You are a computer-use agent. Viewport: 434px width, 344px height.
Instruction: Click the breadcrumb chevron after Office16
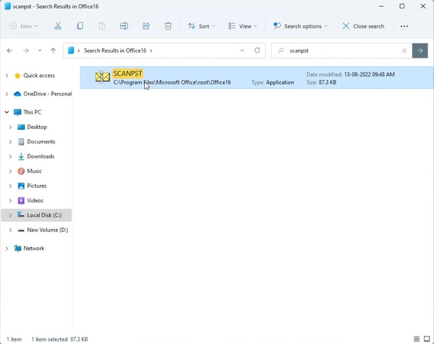151,50
